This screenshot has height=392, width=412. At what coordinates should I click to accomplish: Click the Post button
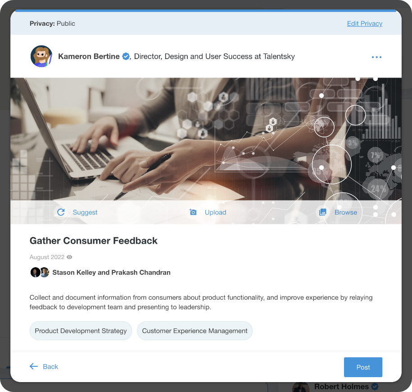363,367
